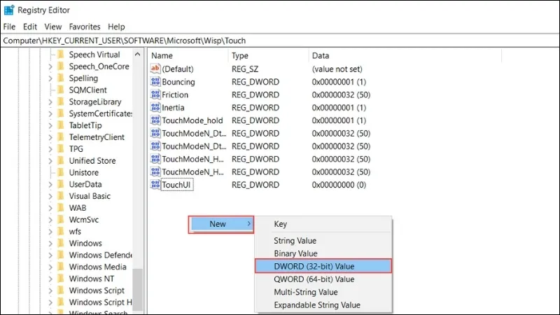Click the folder icon next to Unified Store
The height and width of the screenshot is (315, 560).
(x=60, y=161)
